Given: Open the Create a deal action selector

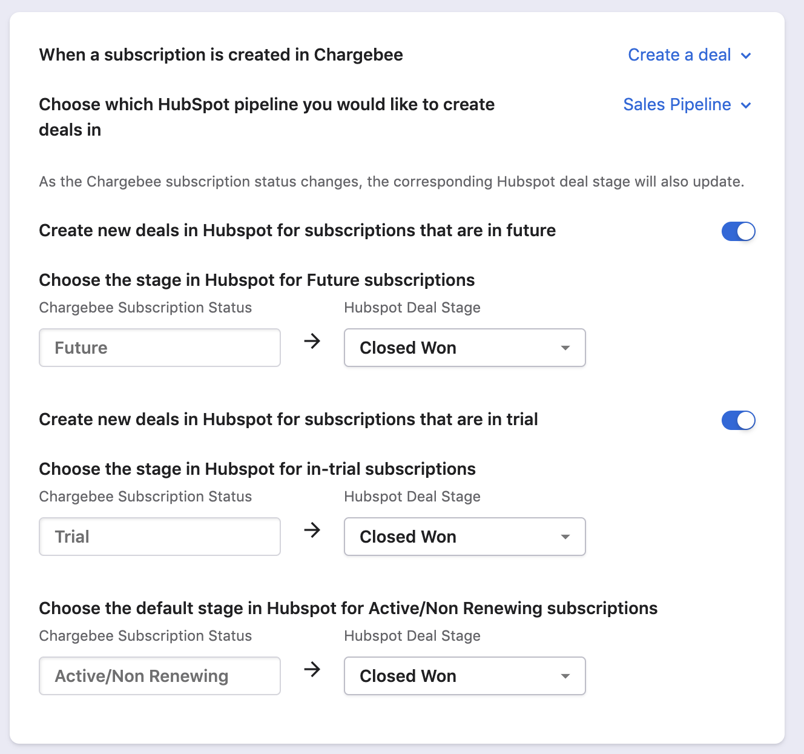Looking at the screenshot, I should pyautogui.click(x=679, y=55).
